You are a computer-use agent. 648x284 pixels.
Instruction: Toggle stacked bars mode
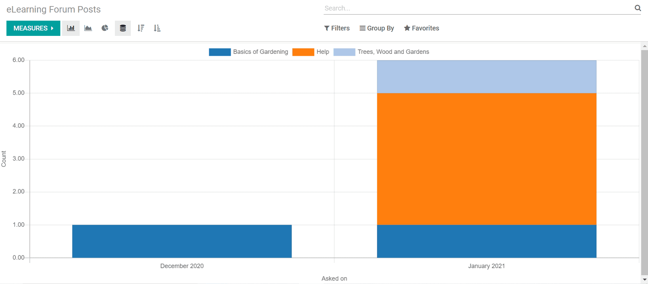123,28
